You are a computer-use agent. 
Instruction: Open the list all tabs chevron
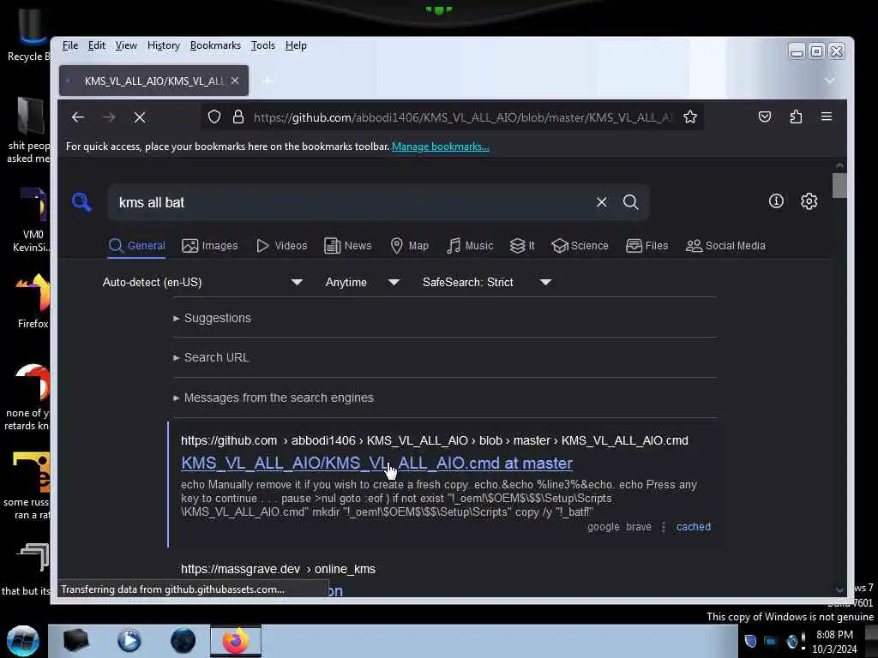coord(830,81)
